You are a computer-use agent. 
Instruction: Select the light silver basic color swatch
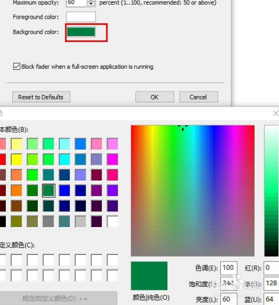[80, 221]
